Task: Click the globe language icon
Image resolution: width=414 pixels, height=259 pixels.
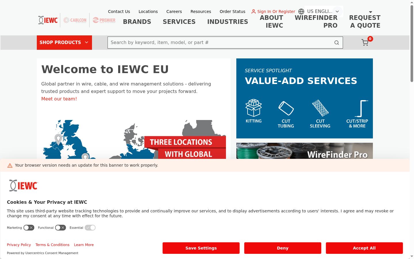Action: (x=301, y=12)
